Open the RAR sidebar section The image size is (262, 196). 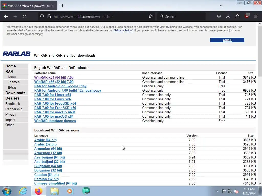9,71
